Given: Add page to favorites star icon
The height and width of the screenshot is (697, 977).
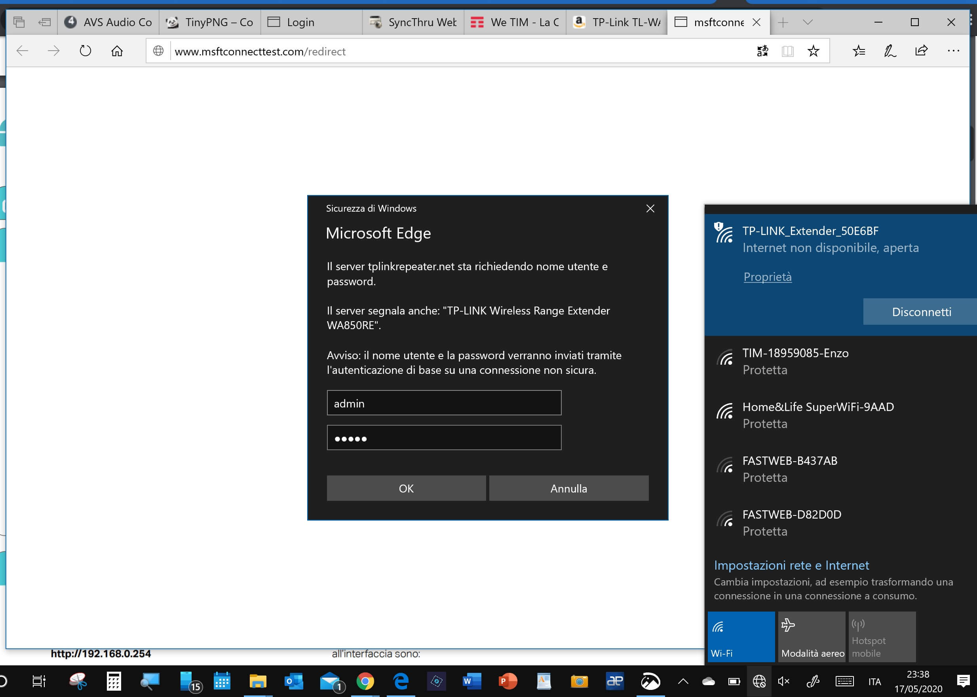Looking at the screenshot, I should pos(813,51).
